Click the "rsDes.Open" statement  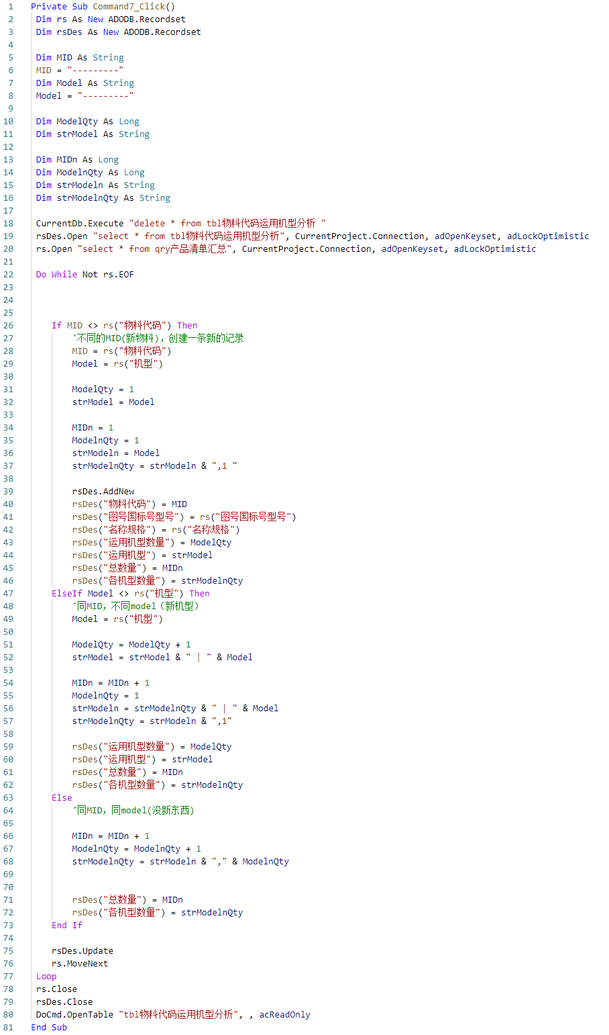[x=313, y=236]
